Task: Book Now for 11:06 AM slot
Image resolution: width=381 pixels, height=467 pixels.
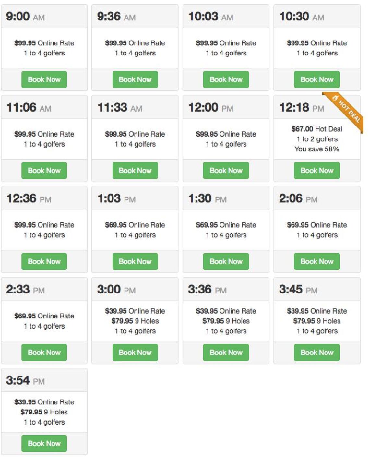Action: 44,171
